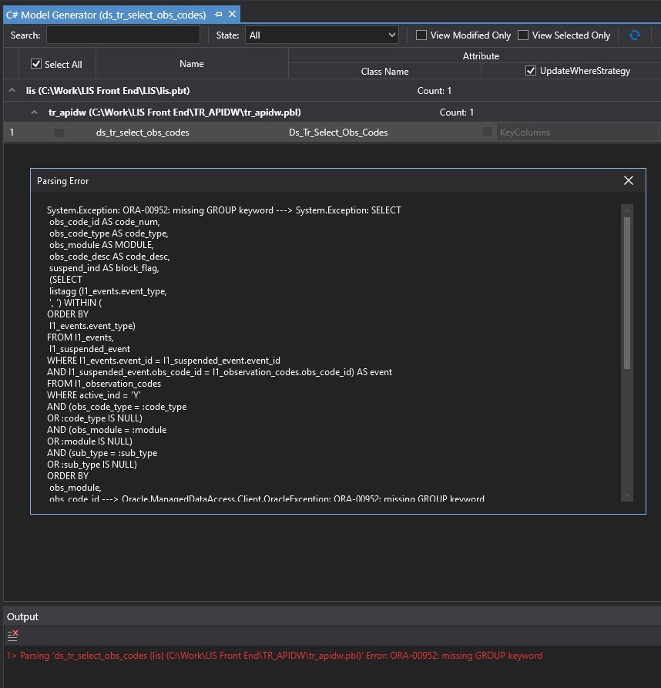Uncheck the UpdateWhereStrategy header checkbox
The height and width of the screenshot is (688, 661).
click(x=530, y=71)
